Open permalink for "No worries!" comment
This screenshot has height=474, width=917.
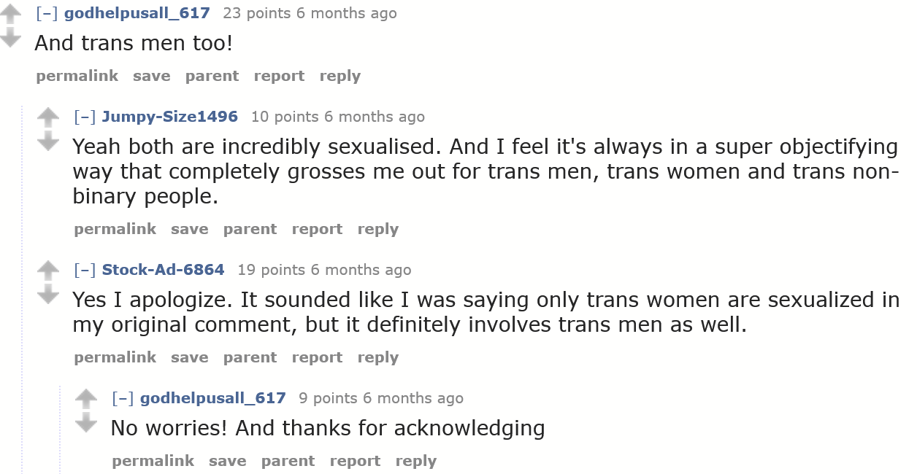[x=153, y=461]
